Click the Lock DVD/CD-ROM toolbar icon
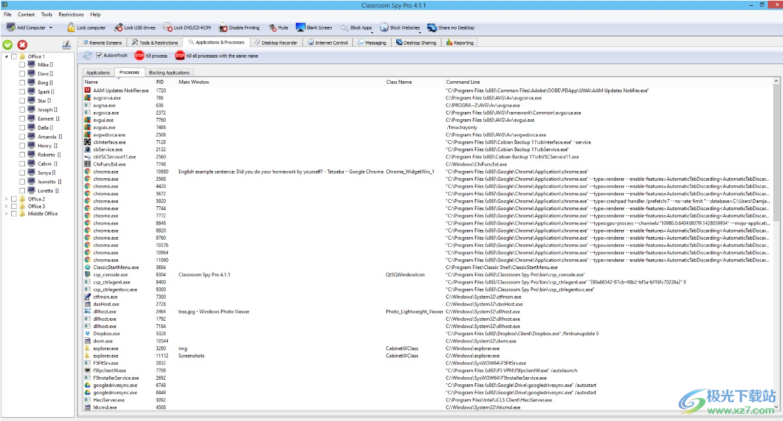This screenshot has height=421, width=783. tap(168, 27)
